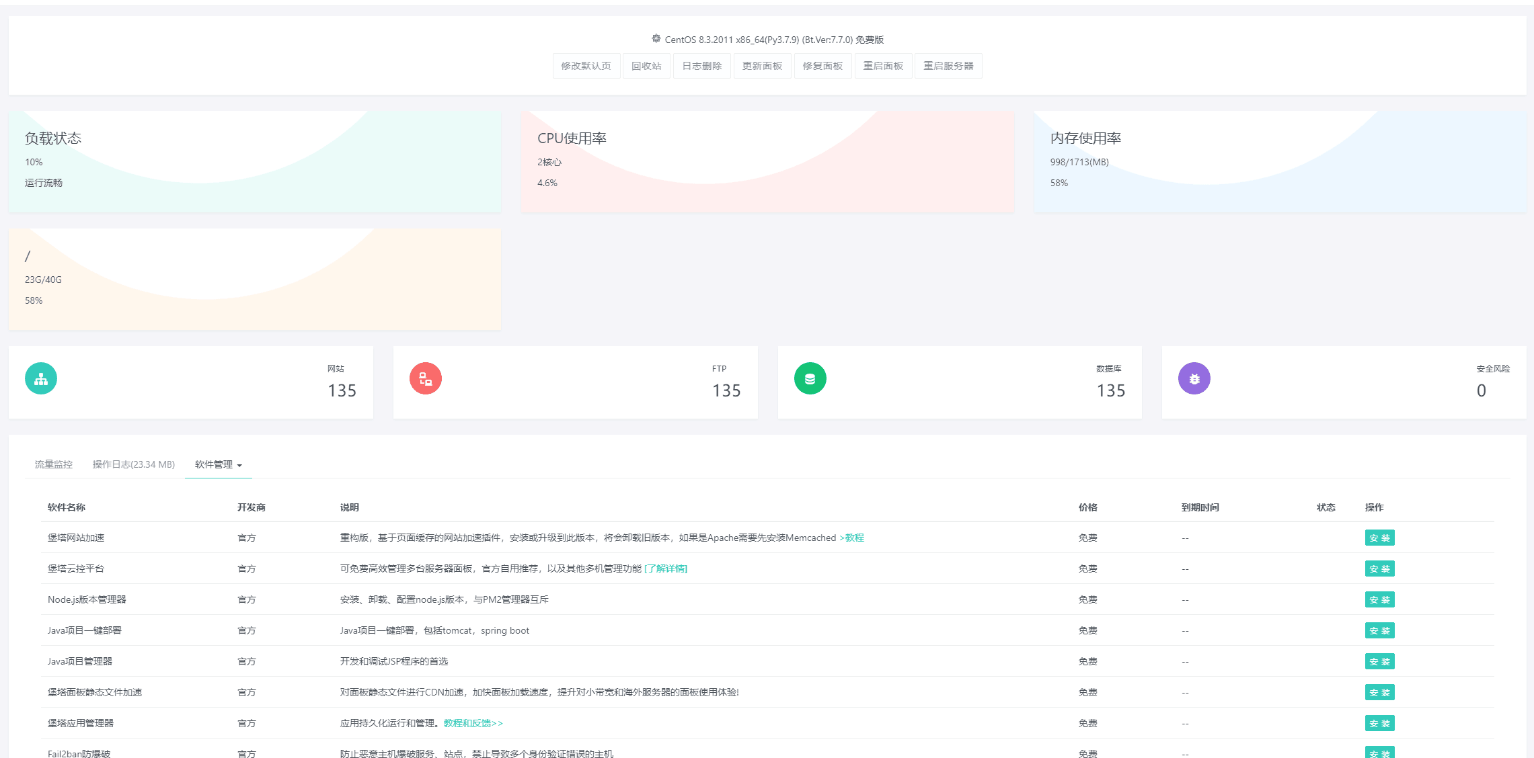Click the 网站 site management icon
Image resolution: width=1534 pixels, height=758 pixels.
[x=40, y=378]
